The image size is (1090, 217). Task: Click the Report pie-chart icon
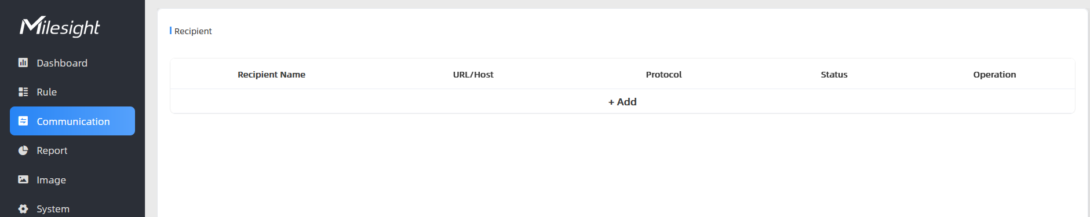(x=23, y=150)
